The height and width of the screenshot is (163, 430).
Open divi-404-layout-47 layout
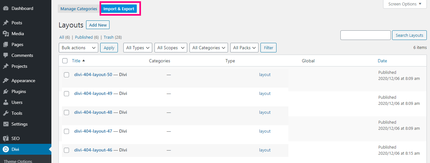pos(93,131)
